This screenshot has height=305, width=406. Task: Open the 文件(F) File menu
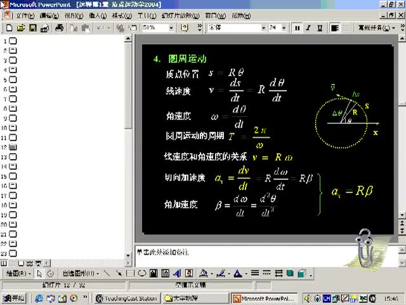[25, 16]
